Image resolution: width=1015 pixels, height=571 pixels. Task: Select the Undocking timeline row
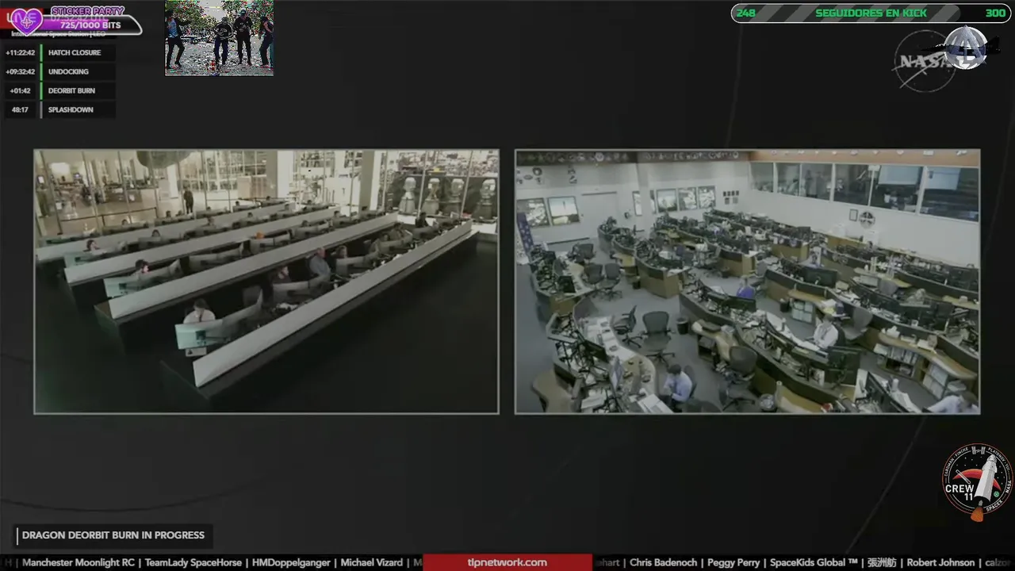tap(59, 71)
